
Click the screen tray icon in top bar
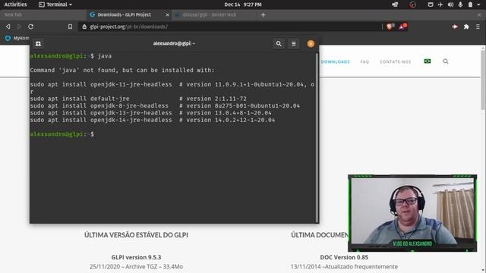[x=431, y=5]
